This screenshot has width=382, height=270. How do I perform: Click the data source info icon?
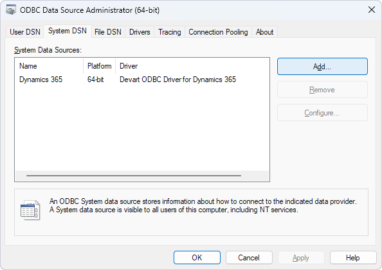pyautogui.click(x=30, y=210)
